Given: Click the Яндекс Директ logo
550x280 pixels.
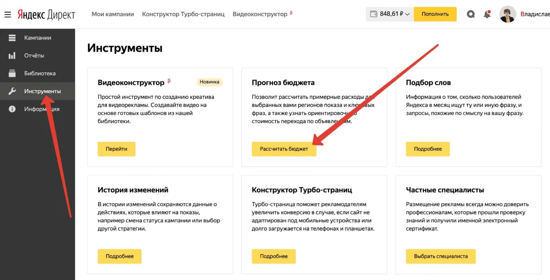Looking at the screenshot, I should point(46,14).
